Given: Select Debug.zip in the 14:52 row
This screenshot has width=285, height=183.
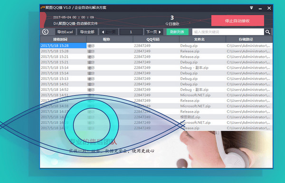Looking at the screenshot, I should click(x=189, y=84).
